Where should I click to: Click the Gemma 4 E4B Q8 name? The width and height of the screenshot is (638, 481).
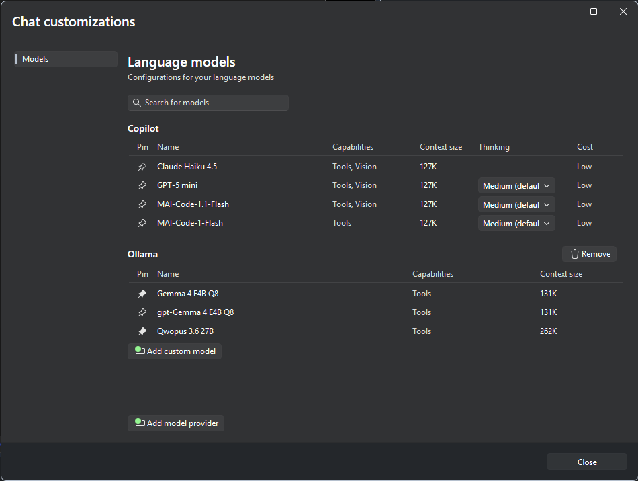coord(187,294)
